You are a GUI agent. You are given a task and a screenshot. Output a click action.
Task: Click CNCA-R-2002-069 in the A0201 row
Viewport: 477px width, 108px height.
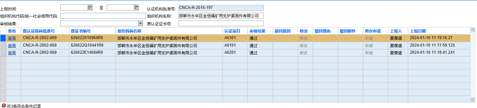(x=40, y=53)
